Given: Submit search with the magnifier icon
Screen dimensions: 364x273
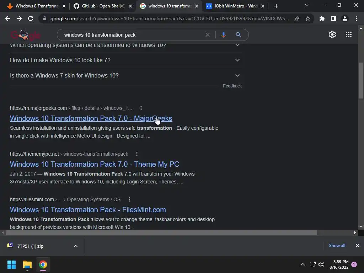Looking at the screenshot, I should [x=238, y=35].
